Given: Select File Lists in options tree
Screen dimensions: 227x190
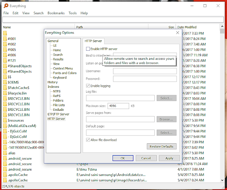Looking at the screenshot, I should click(59, 105).
